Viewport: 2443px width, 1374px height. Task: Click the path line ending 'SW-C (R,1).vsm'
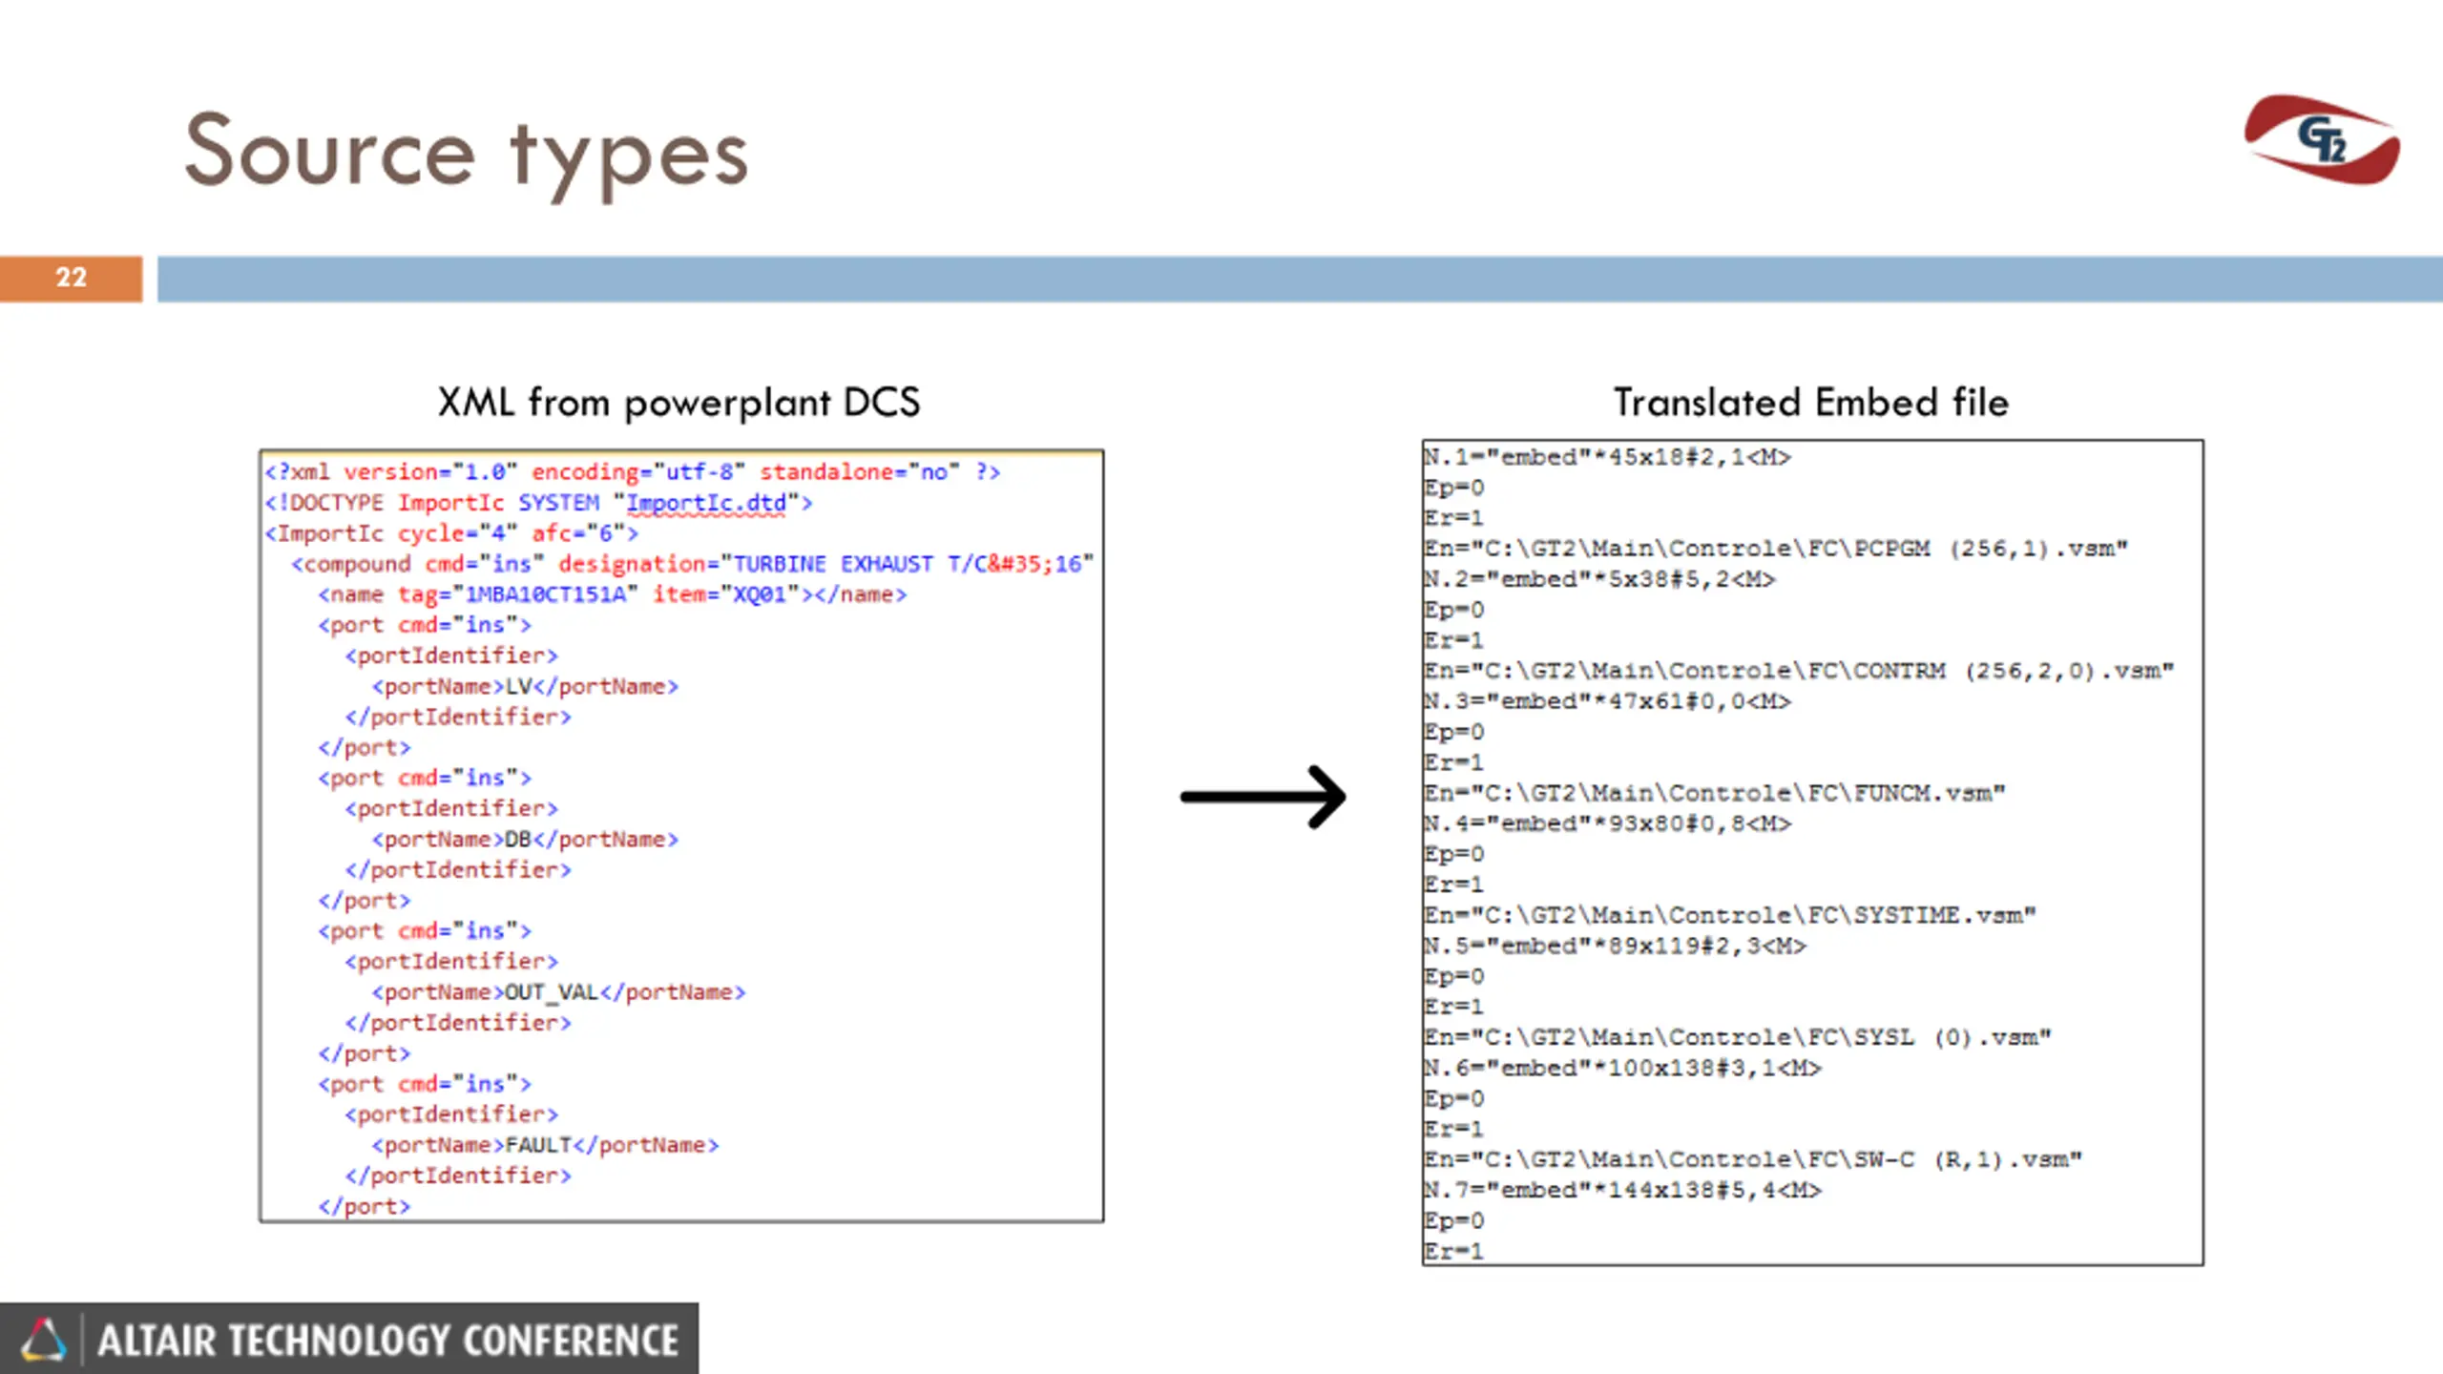tap(1753, 1159)
